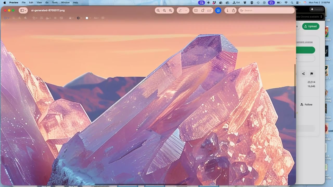333x187 pixels.
Task: Open the Tools menu
Action: click(x=55, y=3)
